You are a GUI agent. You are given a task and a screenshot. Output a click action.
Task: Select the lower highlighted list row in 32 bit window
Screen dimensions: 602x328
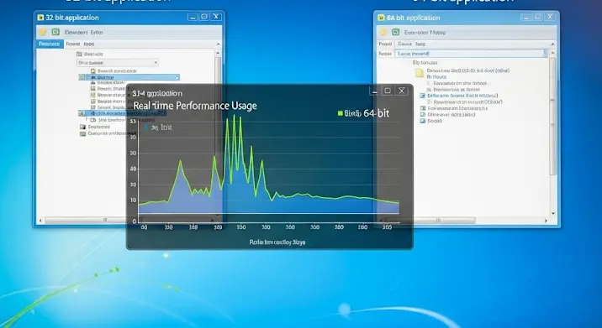(x=122, y=113)
